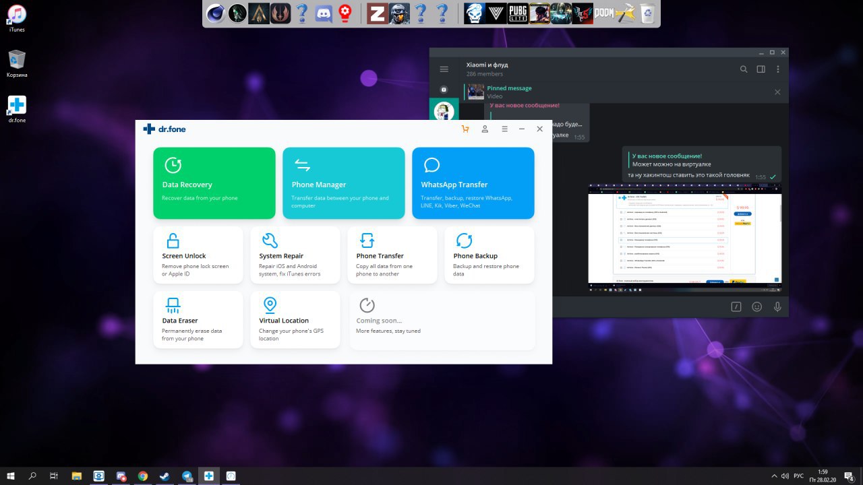Open the dr.fone account profile icon

coord(485,129)
